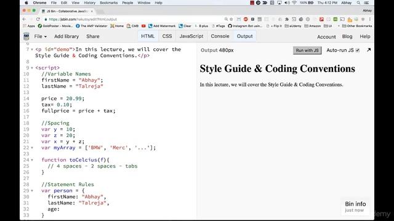Screen dimensions: 394x221
Task: Click the JS Bin logo icon
Action: pyautogui.click(x=26, y=36)
